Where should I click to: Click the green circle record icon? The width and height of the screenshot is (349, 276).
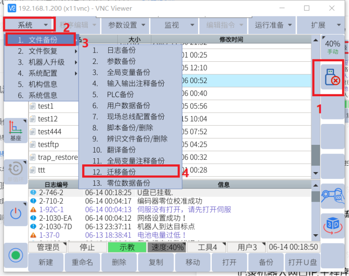point(15,255)
